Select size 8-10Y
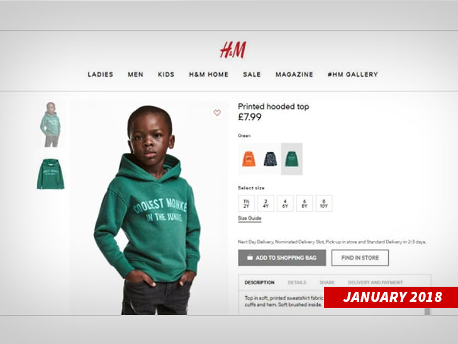Image resolution: width=458 pixels, height=344 pixels. tap(323, 203)
